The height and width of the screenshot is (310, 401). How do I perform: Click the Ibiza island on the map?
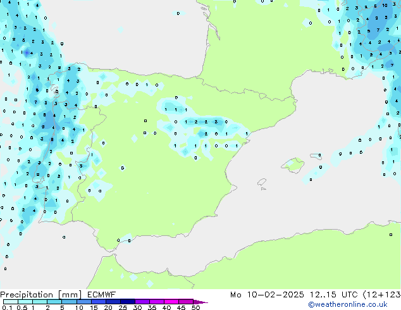pyautogui.click(x=262, y=182)
